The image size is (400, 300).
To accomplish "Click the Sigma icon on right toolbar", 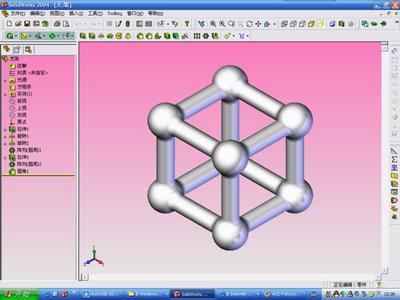I will coord(394,159).
